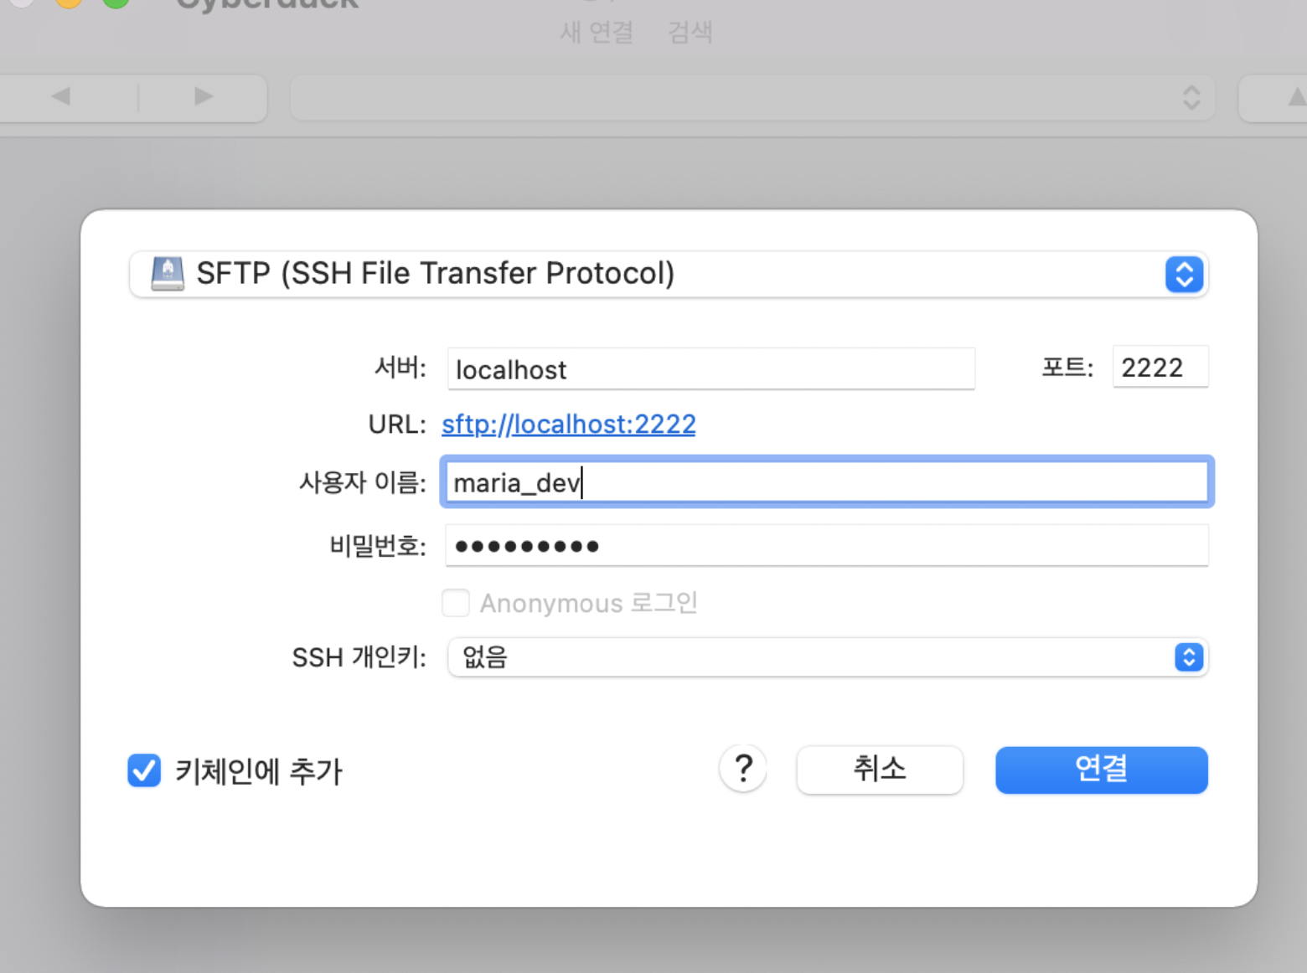Click the SFTP protocol drive icon
The image size is (1307, 973).
[x=167, y=273]
